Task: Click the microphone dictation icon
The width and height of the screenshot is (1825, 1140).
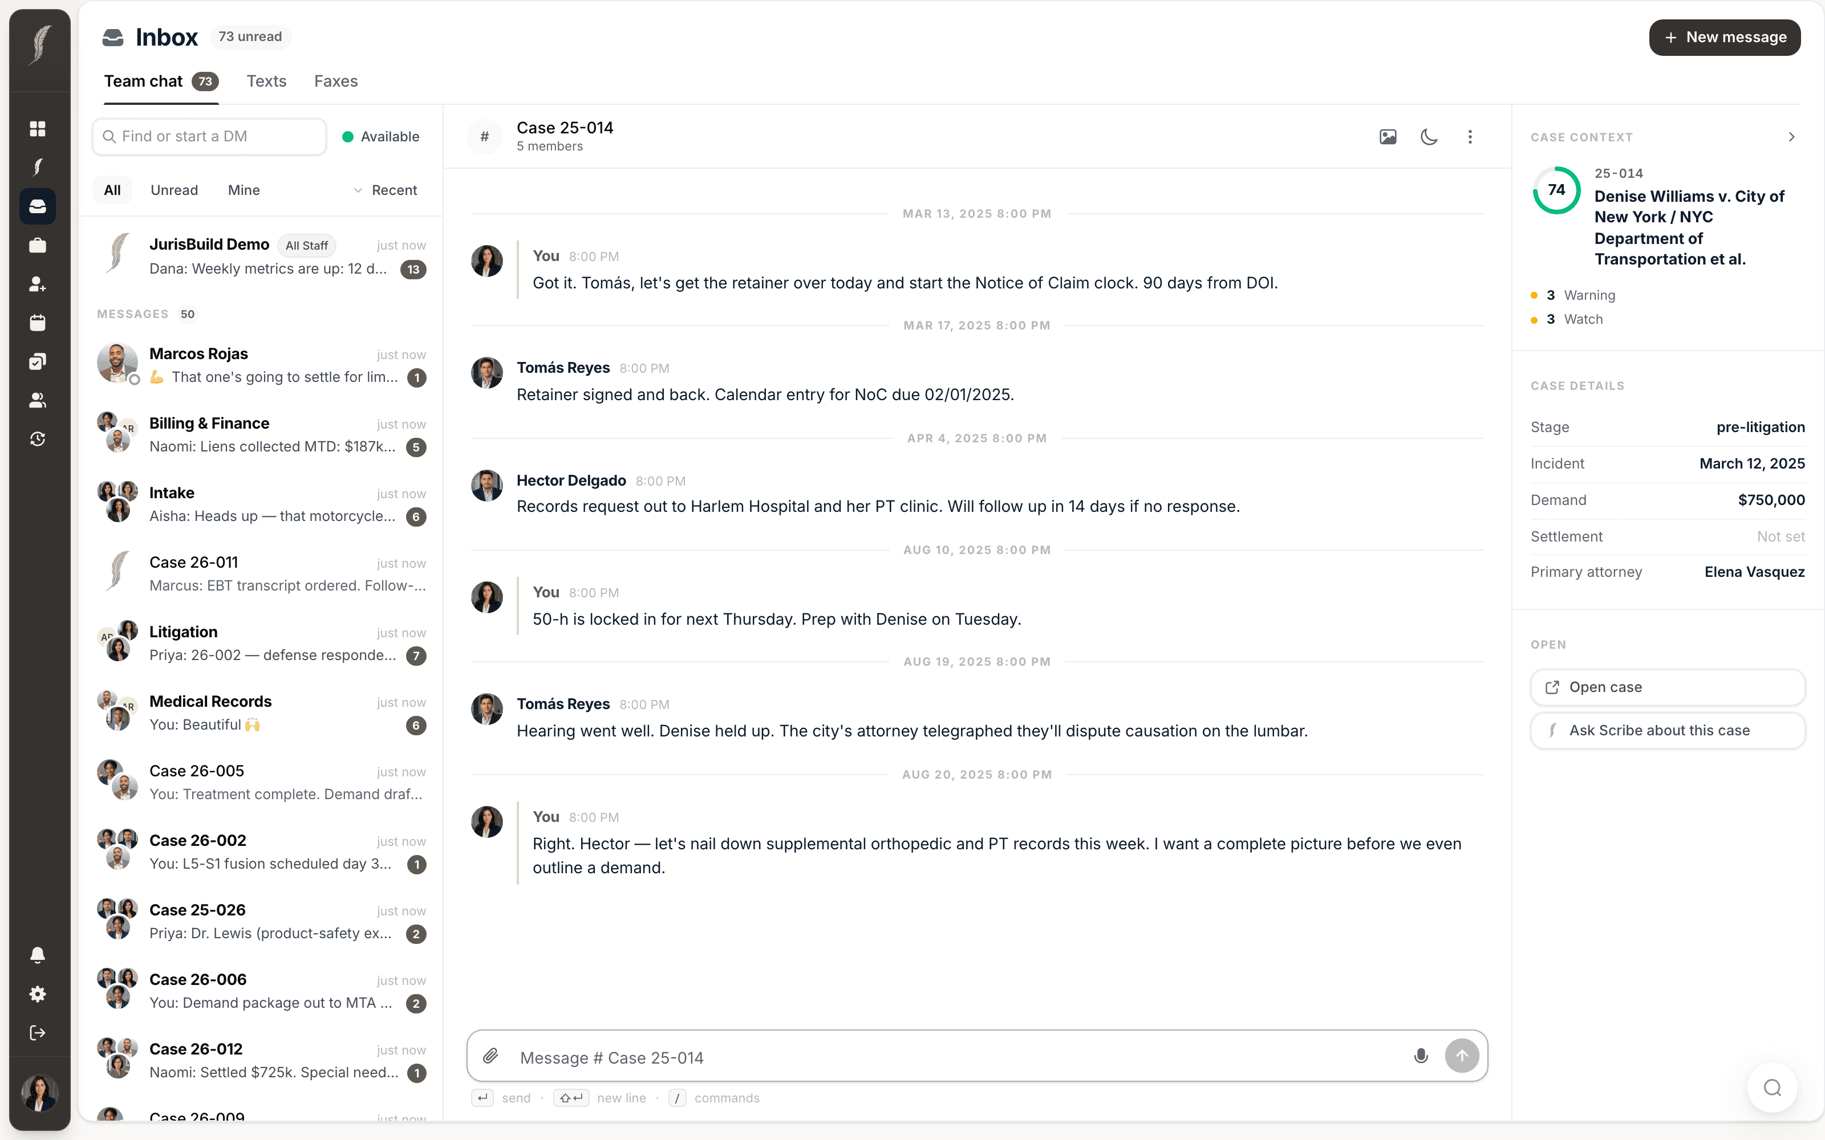Action: click(1421, 1056)
